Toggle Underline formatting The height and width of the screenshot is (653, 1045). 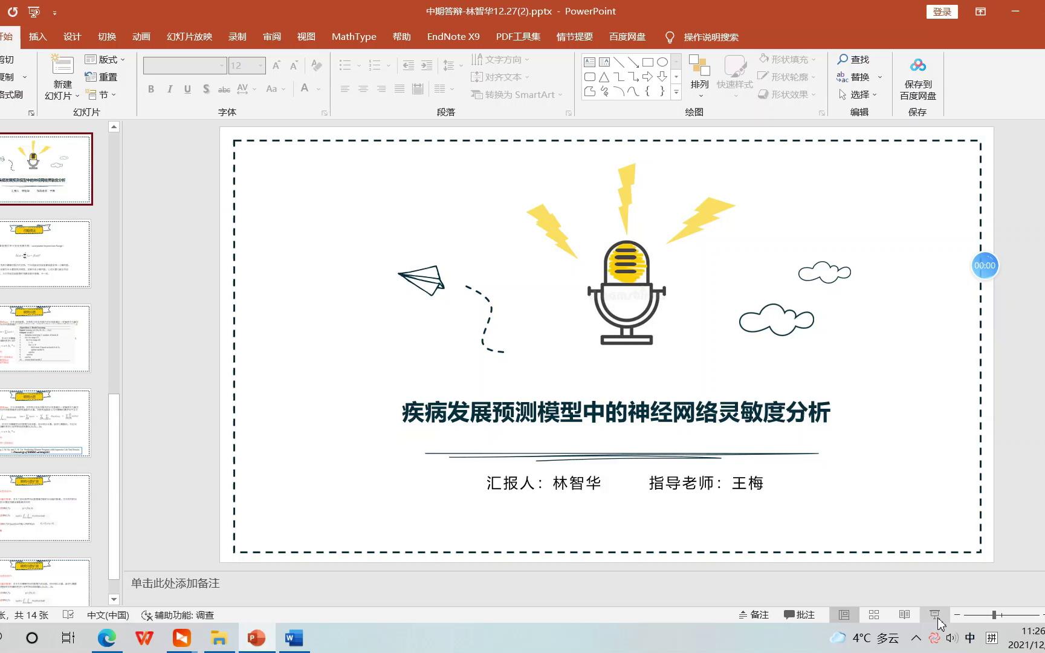187,89
